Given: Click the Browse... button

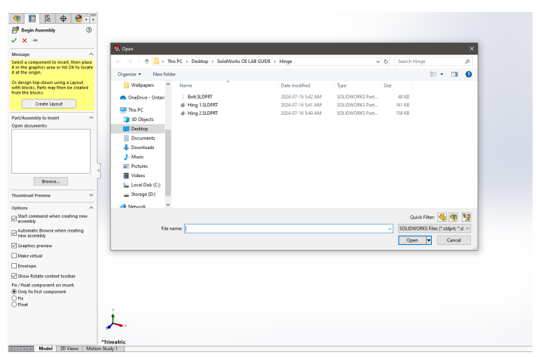Looking at the screenshot, I should coord(50,181).
